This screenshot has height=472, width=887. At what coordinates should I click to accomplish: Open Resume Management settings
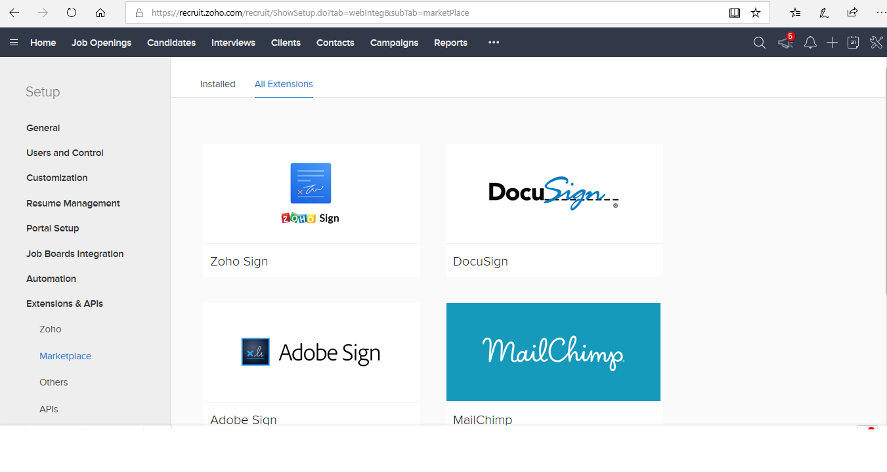(x=73, y=203)
